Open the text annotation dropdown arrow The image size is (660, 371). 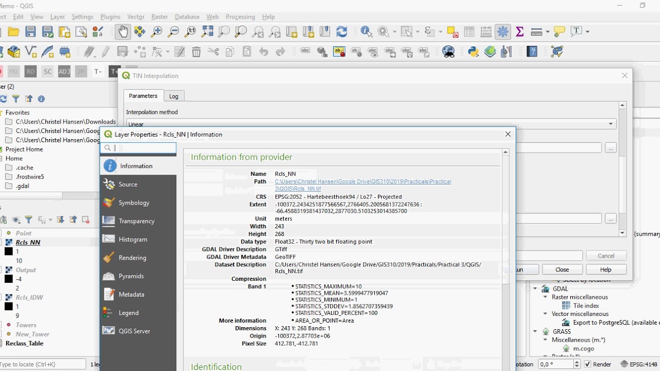(587, 31)
